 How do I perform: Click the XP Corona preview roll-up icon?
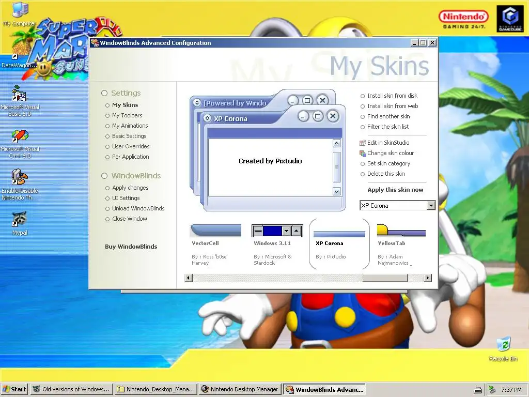208,118
